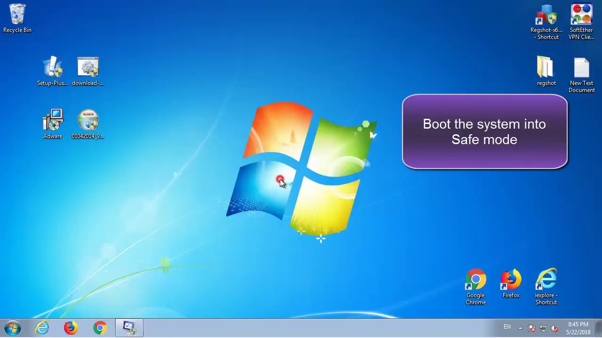Select the New Text Document icon

[582, 75]
